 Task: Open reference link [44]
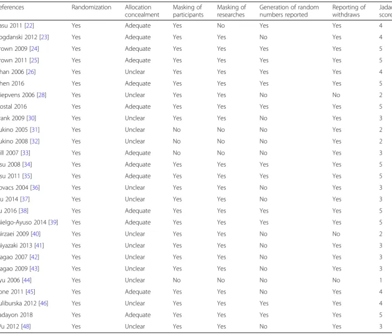point(27,280)
